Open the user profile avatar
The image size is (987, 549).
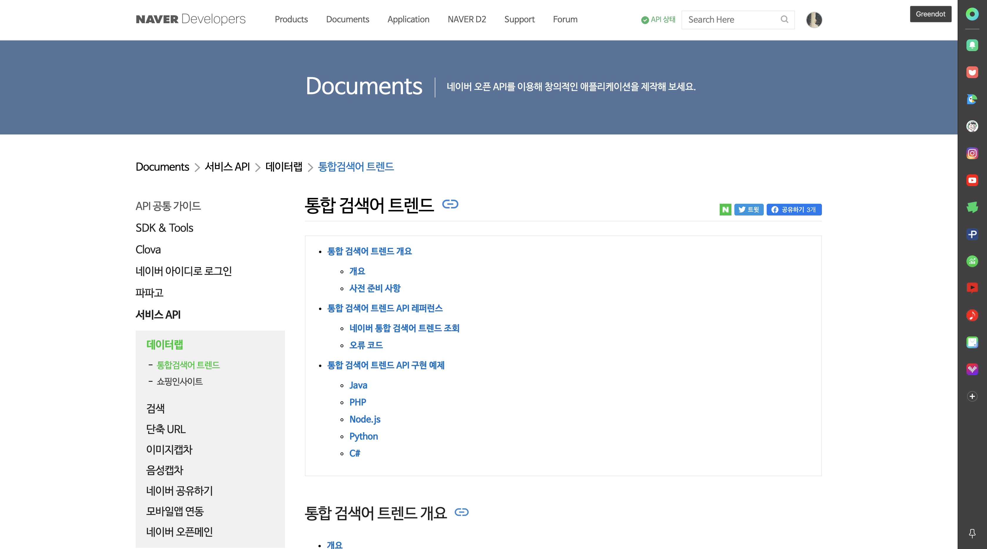(814, 20)
